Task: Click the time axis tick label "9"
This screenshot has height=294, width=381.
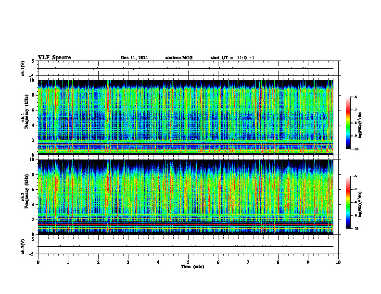Action: [x=308, y=262]
